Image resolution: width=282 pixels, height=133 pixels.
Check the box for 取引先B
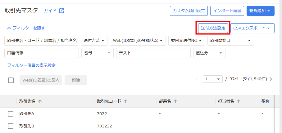[x=11, y=126]
